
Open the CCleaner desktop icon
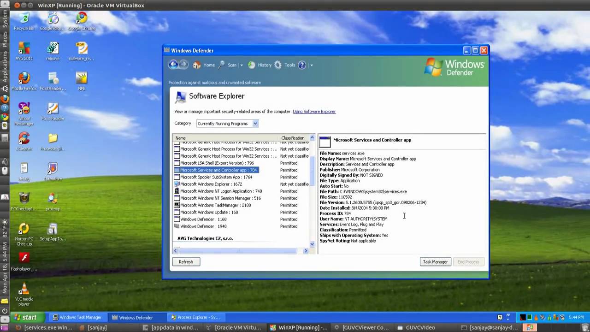coord(24,142)
